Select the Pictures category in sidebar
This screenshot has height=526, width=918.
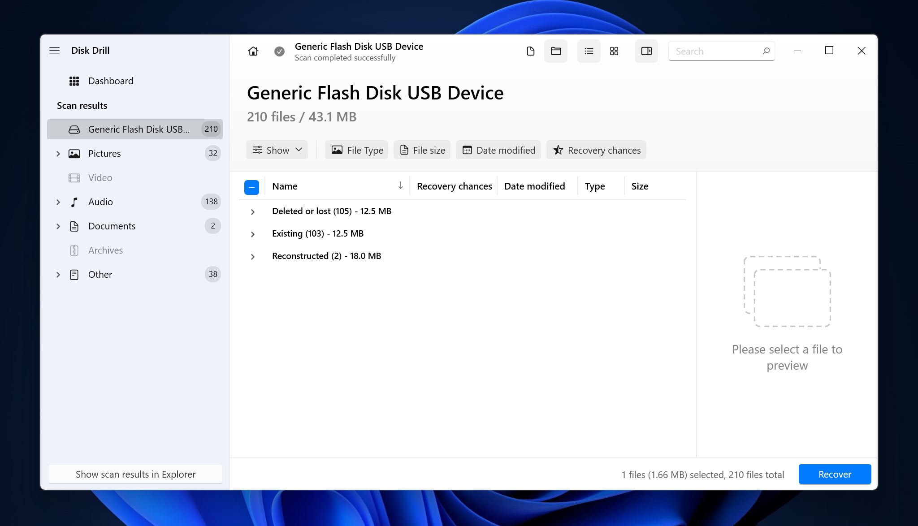click(104, 153)
